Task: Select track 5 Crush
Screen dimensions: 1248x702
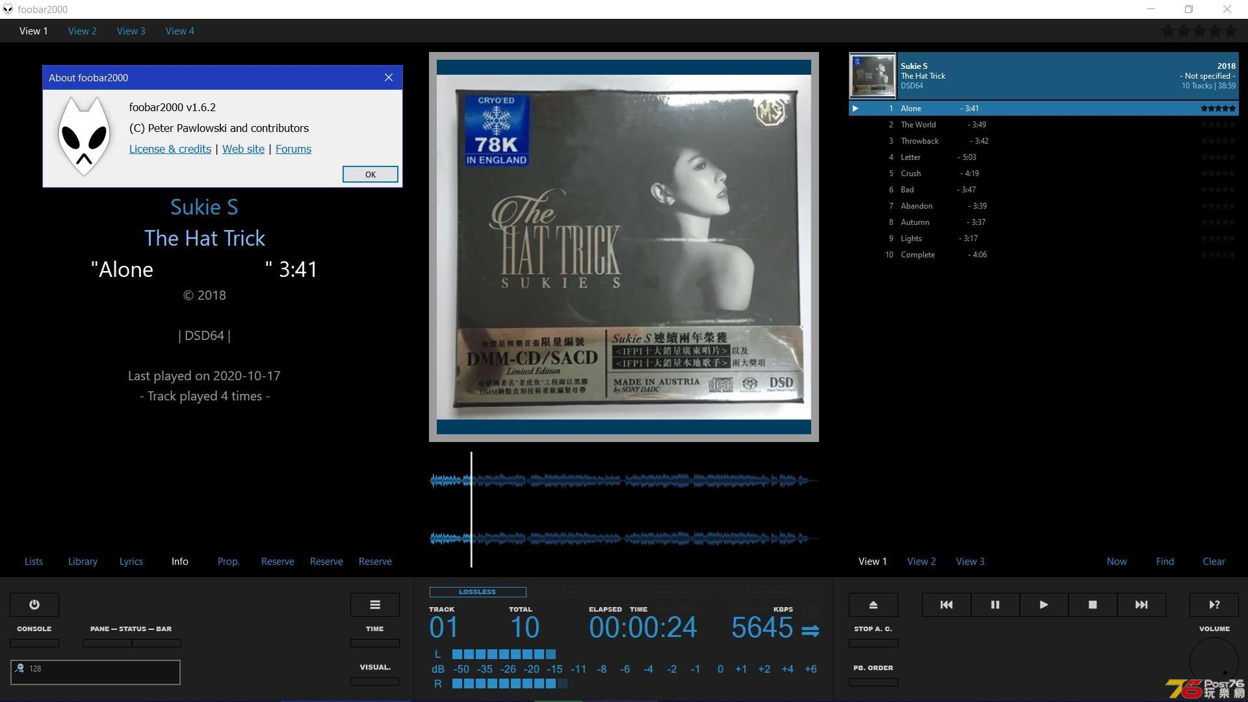Action: pyautogui.click(x=1044, y=174)
